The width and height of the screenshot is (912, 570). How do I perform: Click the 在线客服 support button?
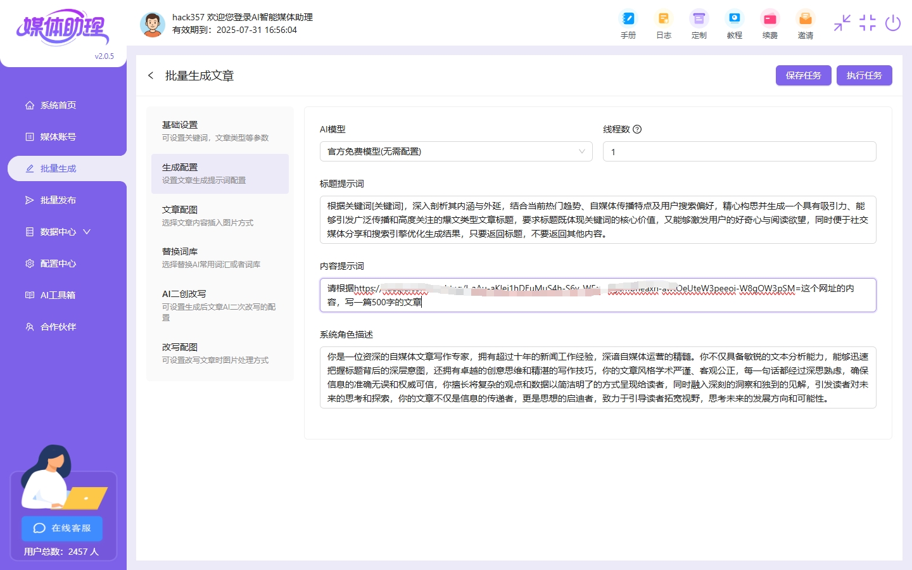coord(62,528)
